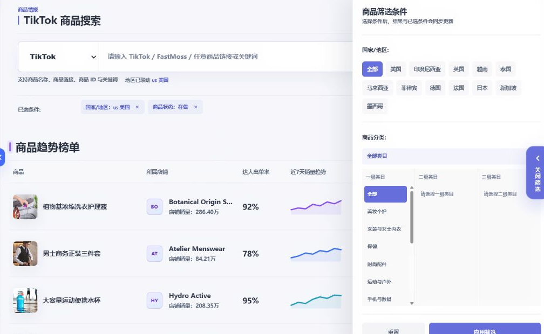
Task: View Hydro Active 7-day sales chart
Action: click(316, 301)
